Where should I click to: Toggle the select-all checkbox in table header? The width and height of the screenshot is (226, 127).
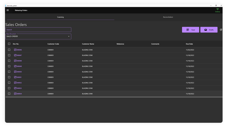(x=9, y=44)
